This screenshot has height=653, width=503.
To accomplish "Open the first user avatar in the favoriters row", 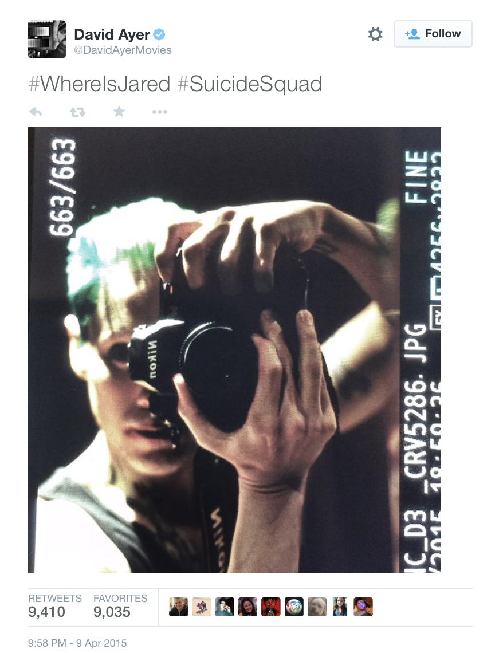I will (x=178, y=607).
